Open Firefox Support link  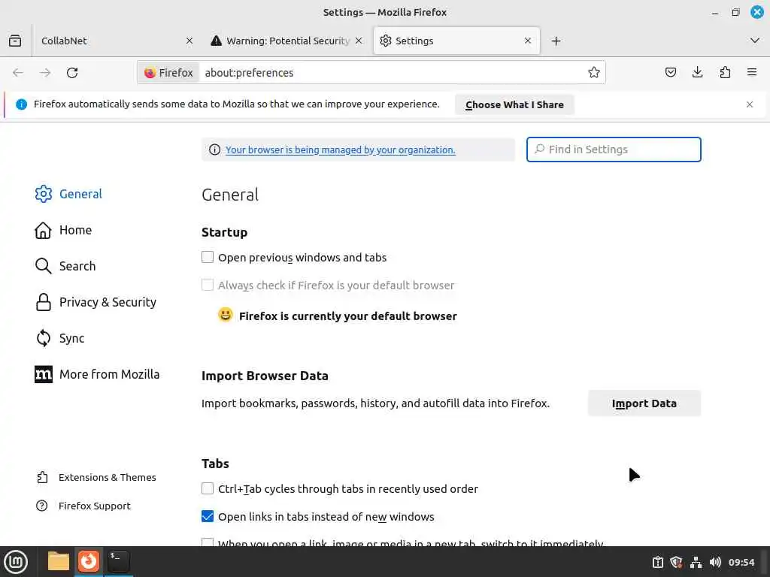coord(83,506)
